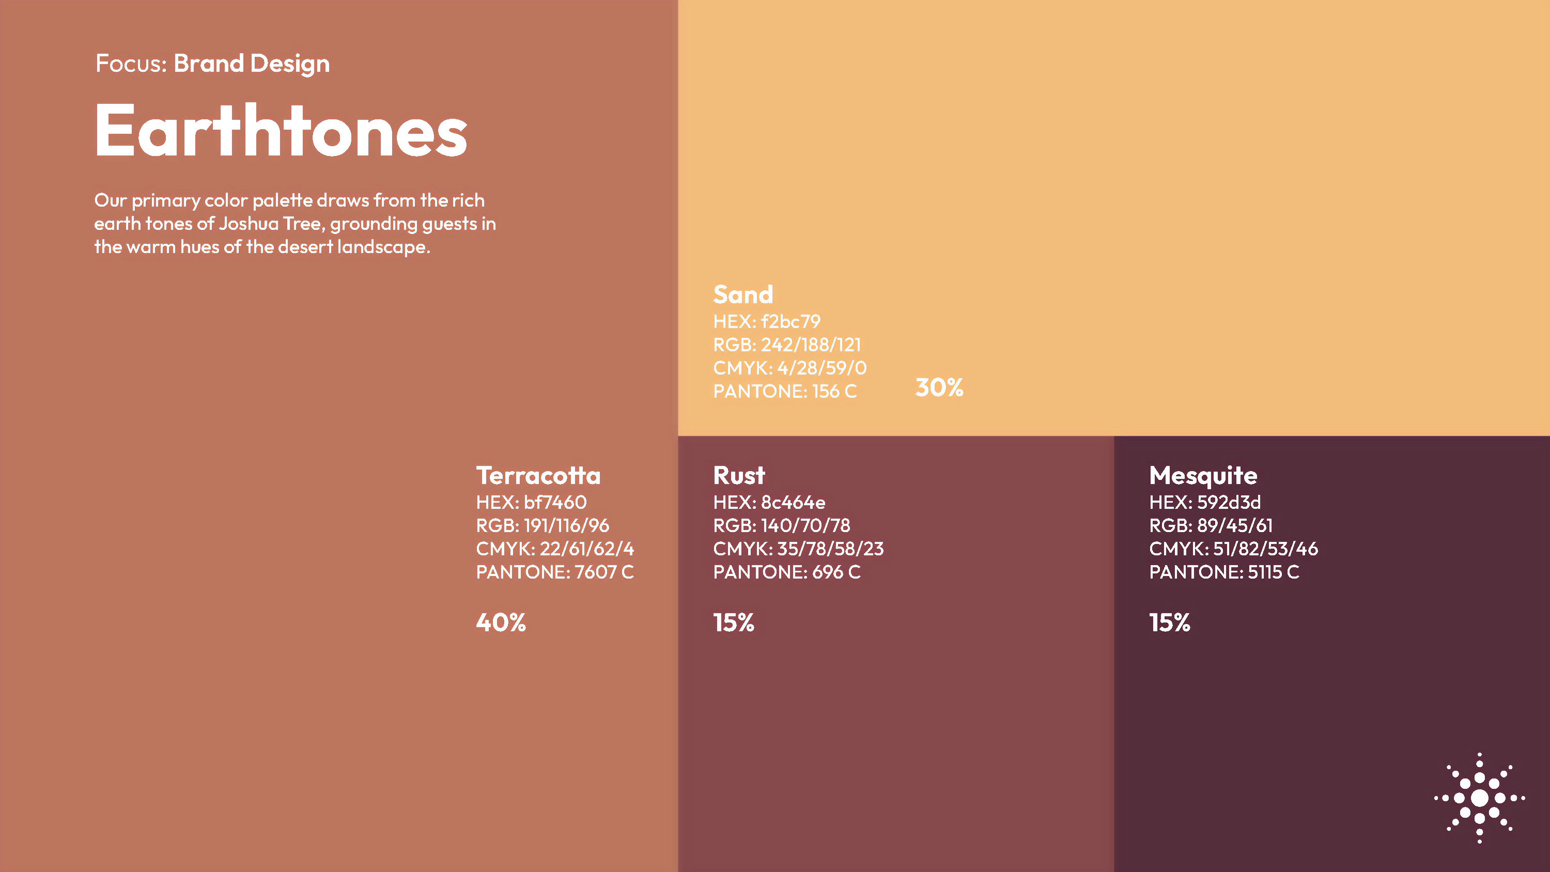Viewport: 1550px width, 872px height.
Task: Click the Terracotta color name
Action: tap(538, 475)
